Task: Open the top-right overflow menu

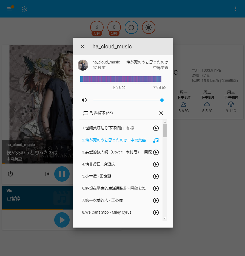Action: 235,9
